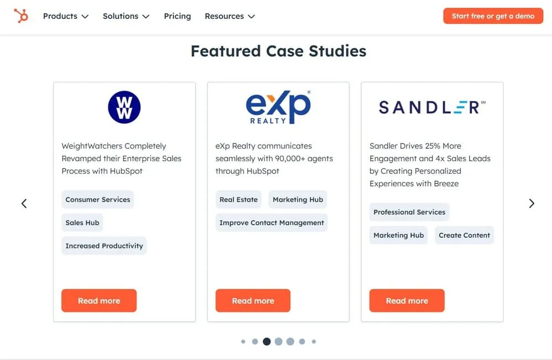Screen dimensions: 552x360
Task: Click the HubSpot sprocket logo
Action: tap(21, 16)
